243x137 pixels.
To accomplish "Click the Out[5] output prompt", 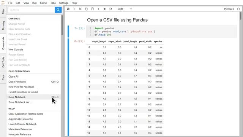I will point(79,41).
